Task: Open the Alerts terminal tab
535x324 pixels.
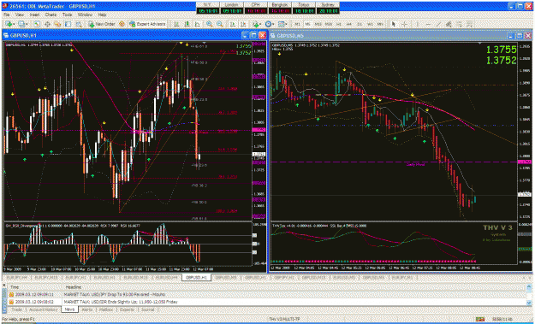Action: tap(87, 309)
